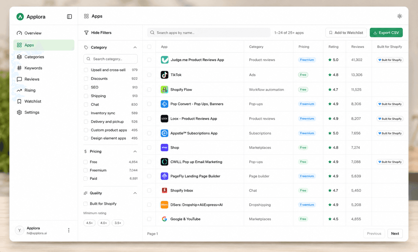Collapse the Quality filter section

click(135, 193)
